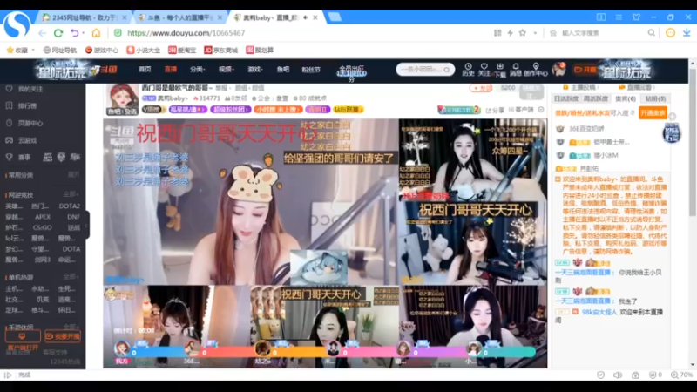Open the 收藏 favorites bookmark
697x392 pixels.
(x=17, y=51)
